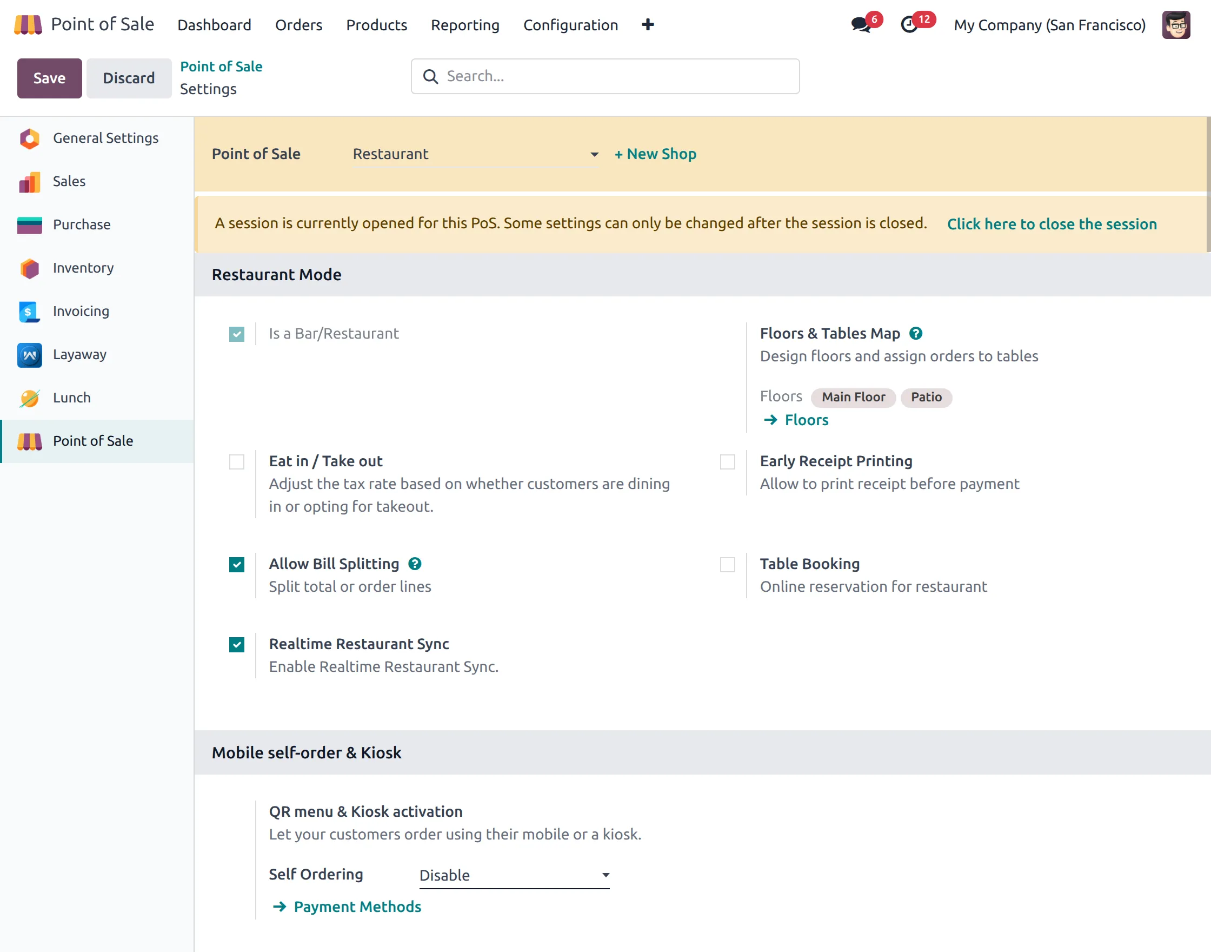Click here to close the session
This screenshot has width=1211, height=952.
(x=1052, y=224)
